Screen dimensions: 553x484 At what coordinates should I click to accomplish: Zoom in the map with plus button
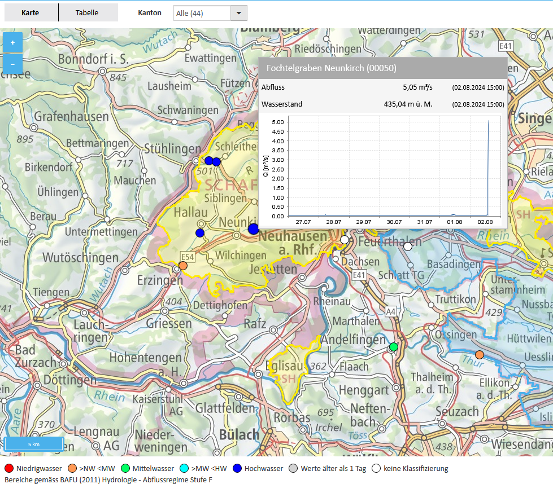(x=12, y=42)
